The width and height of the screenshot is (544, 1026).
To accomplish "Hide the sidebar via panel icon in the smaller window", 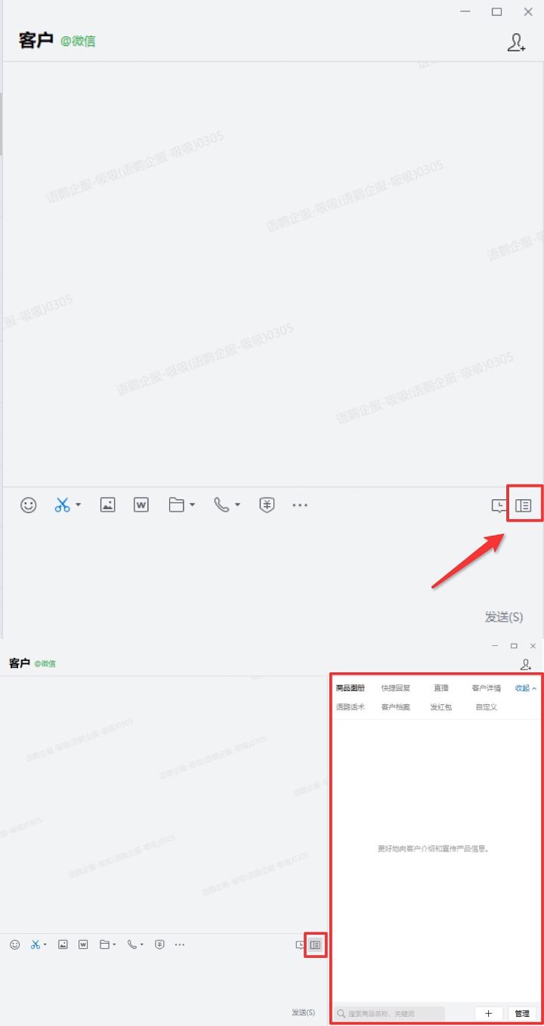I will click(316, 944).
